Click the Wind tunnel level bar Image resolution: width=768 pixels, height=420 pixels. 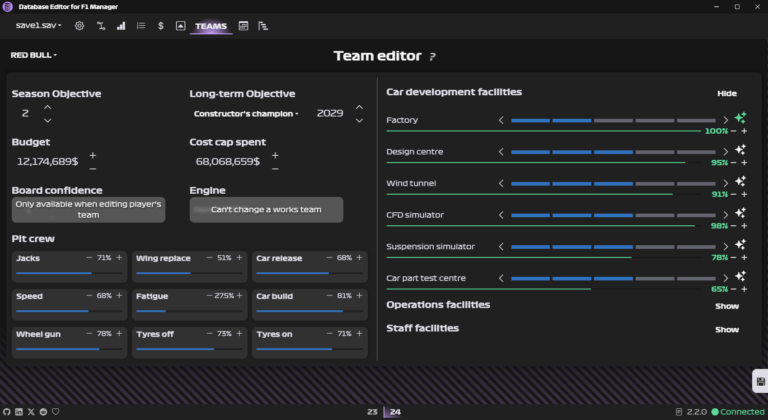pos(613,184)
